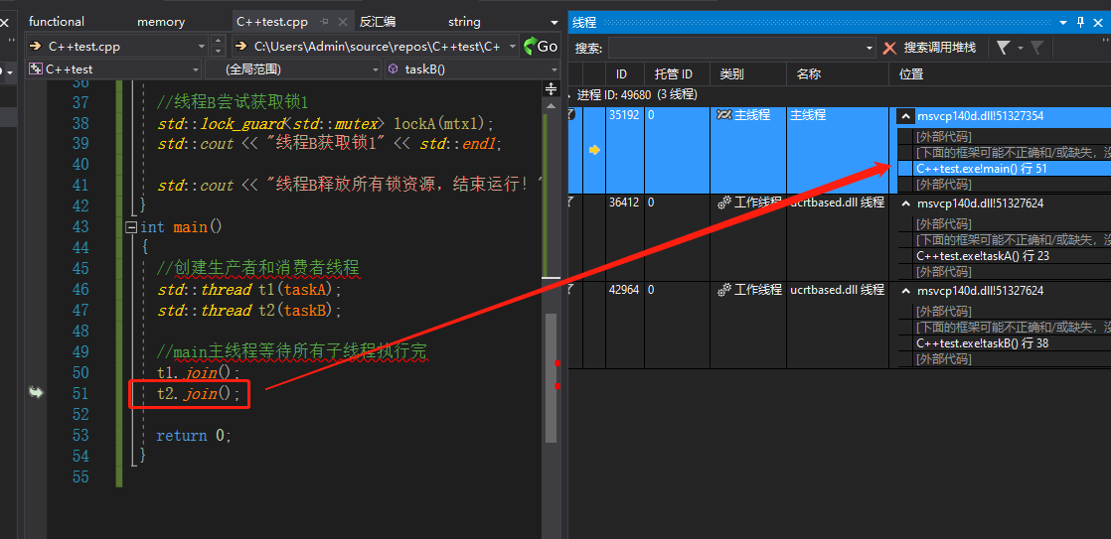
Task: Click the lock_guard lockA(mtx1) code line
Action: (x=325, y=123)
